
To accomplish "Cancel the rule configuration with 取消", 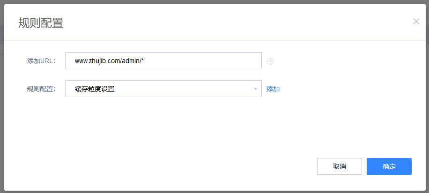I will (339, 166).
